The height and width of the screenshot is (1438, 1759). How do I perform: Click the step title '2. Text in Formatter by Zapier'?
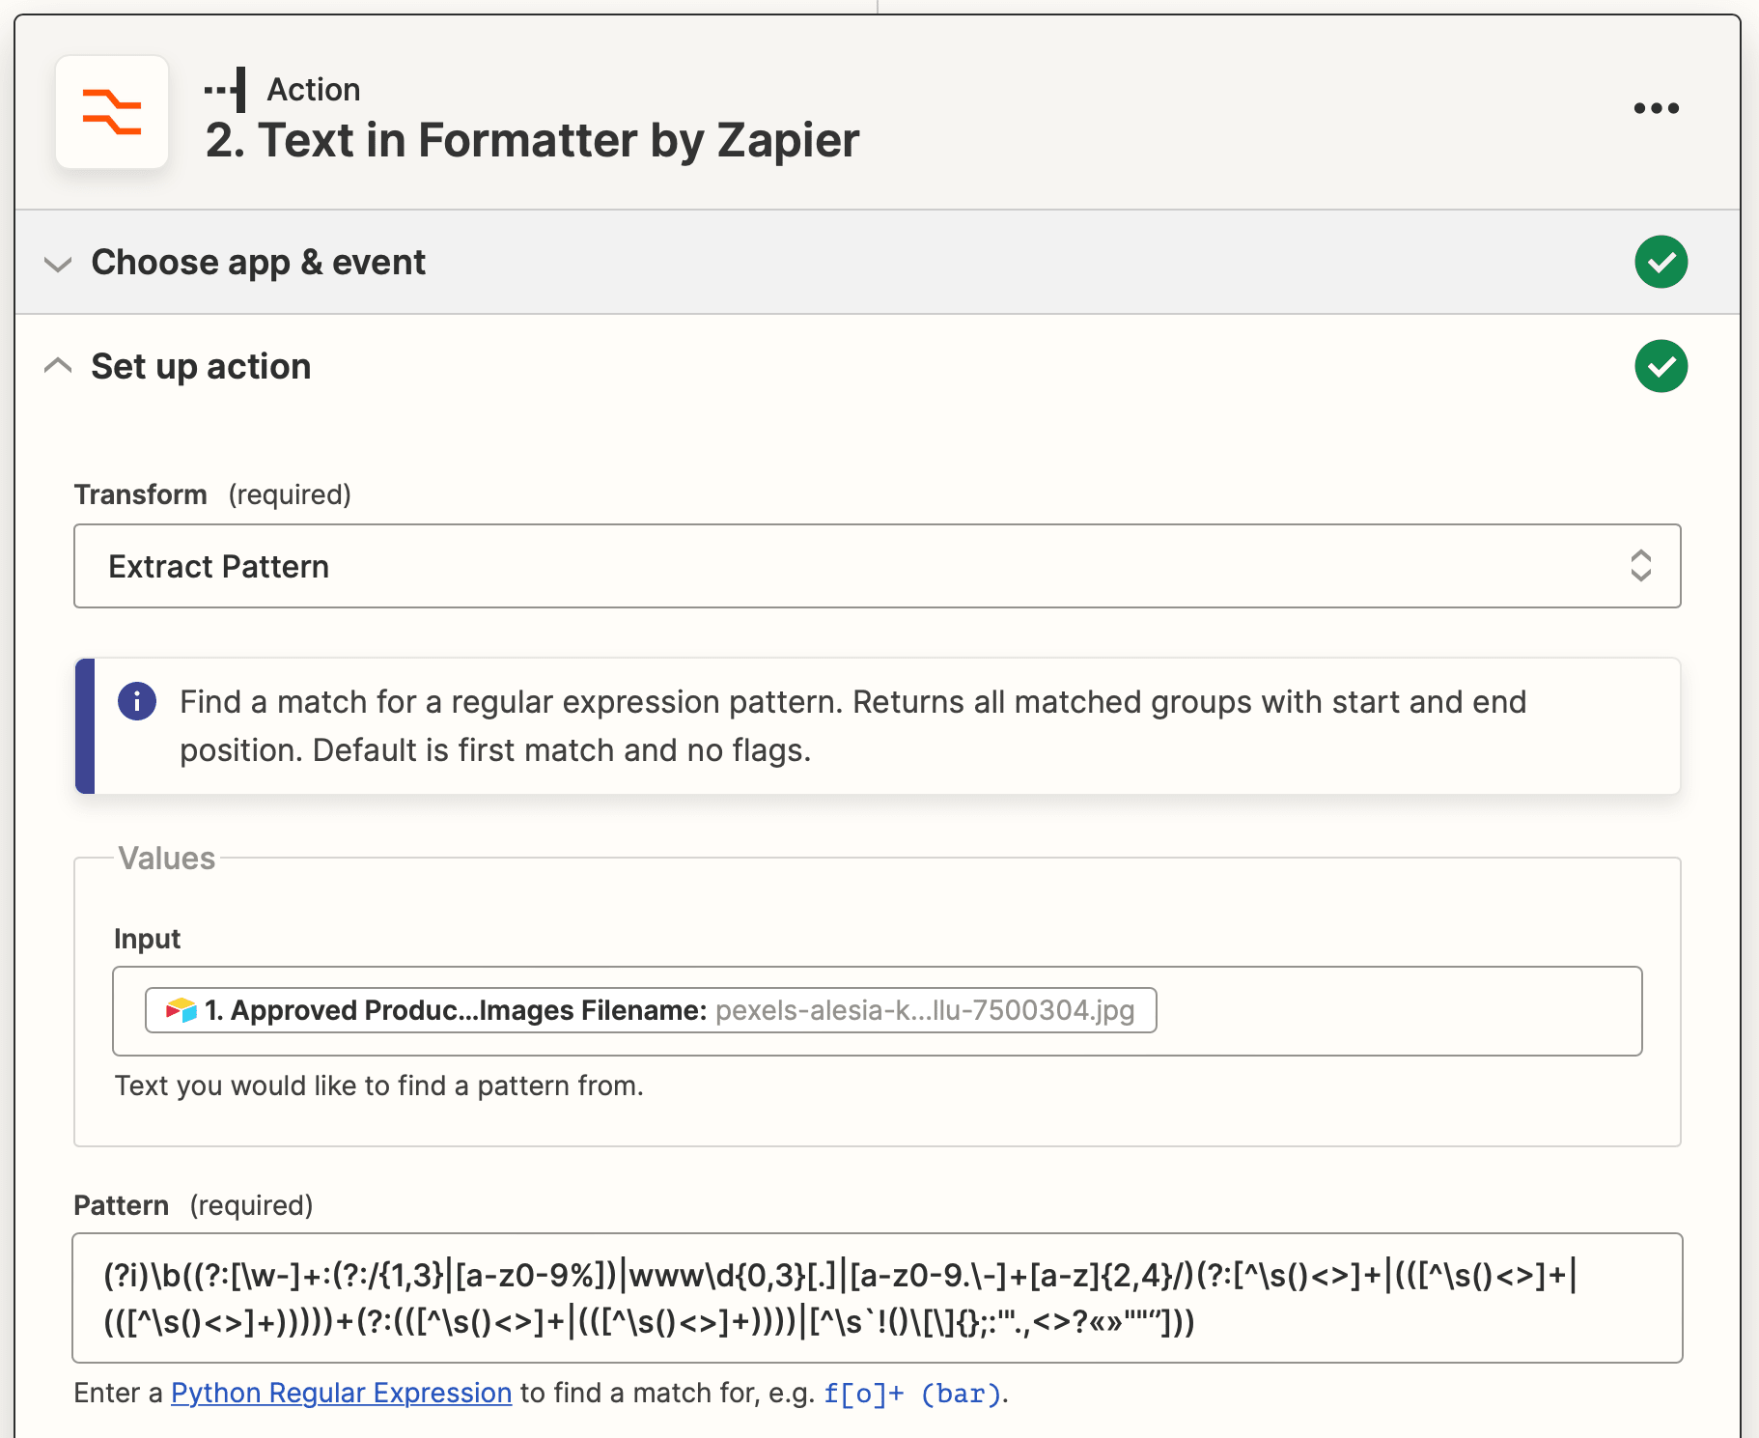(532, 140)
